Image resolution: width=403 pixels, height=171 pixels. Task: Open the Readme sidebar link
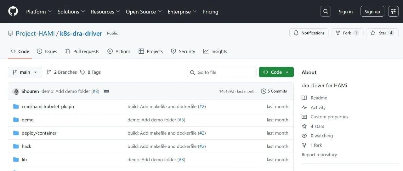click(x=319, y=98)
